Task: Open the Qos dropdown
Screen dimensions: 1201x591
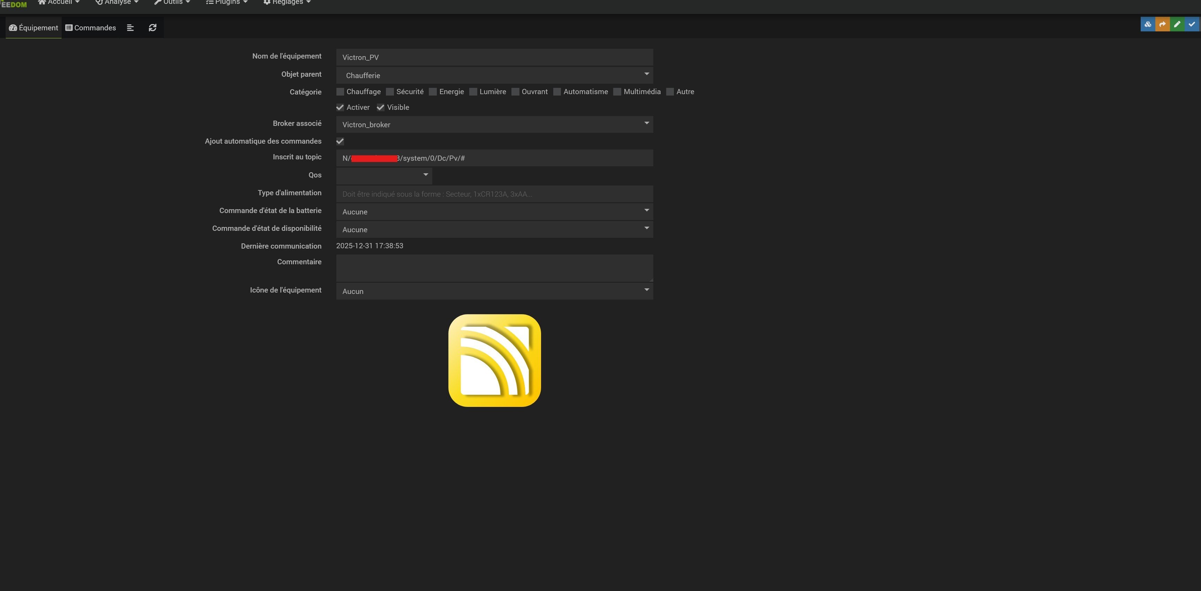Action: pyautogui.click(x=384, y=175)
